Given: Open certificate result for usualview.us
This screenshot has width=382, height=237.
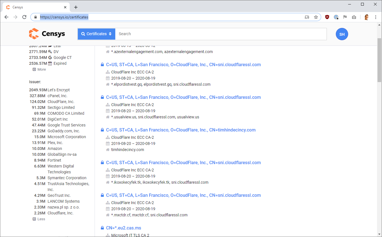Looking at the screenshot, I should tap(183, 97).
